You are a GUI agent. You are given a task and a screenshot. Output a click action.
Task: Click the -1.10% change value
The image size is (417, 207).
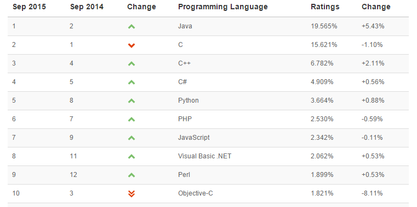372,45
